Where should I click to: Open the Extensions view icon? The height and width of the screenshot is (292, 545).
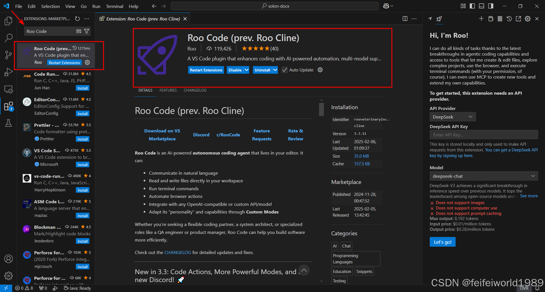coord(9,106)
